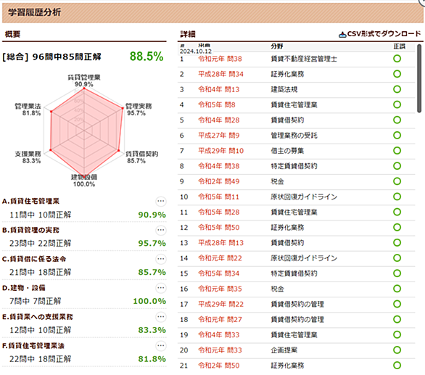The image size is (425, 375).
Task: Click field 企画提案 in row 20
Action: (284, 350)
